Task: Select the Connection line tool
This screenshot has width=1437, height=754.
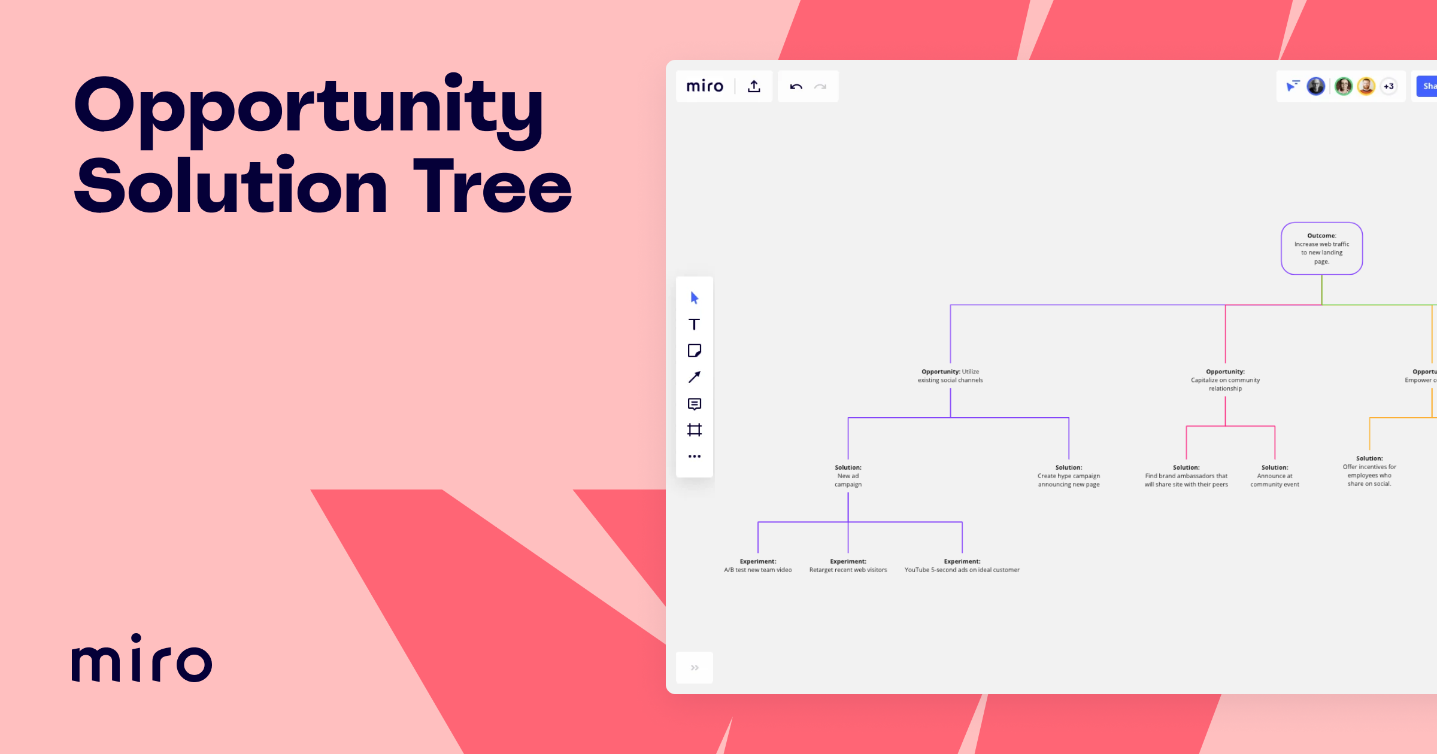Action: point(695,375)
